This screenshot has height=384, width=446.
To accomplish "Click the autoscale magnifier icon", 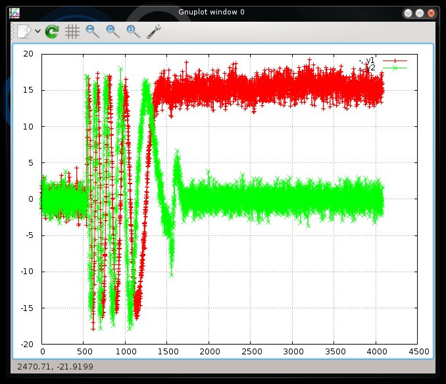I will pos(134,31).
